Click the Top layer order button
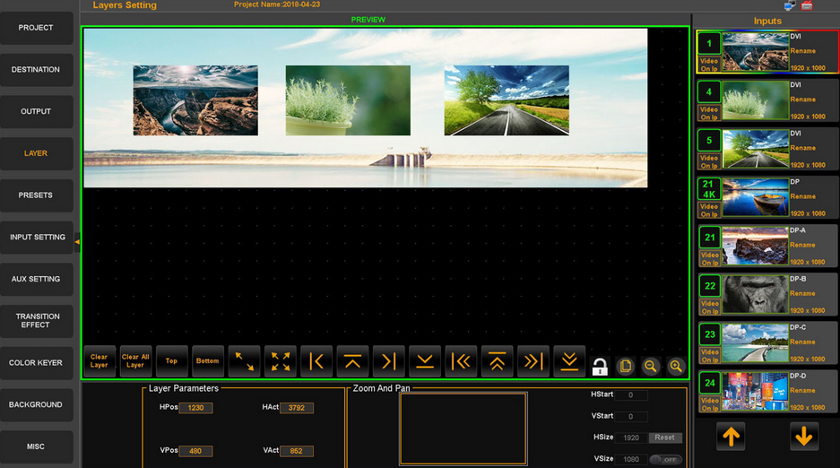This screenshot has height=468, width=840. tap(171, 361)
